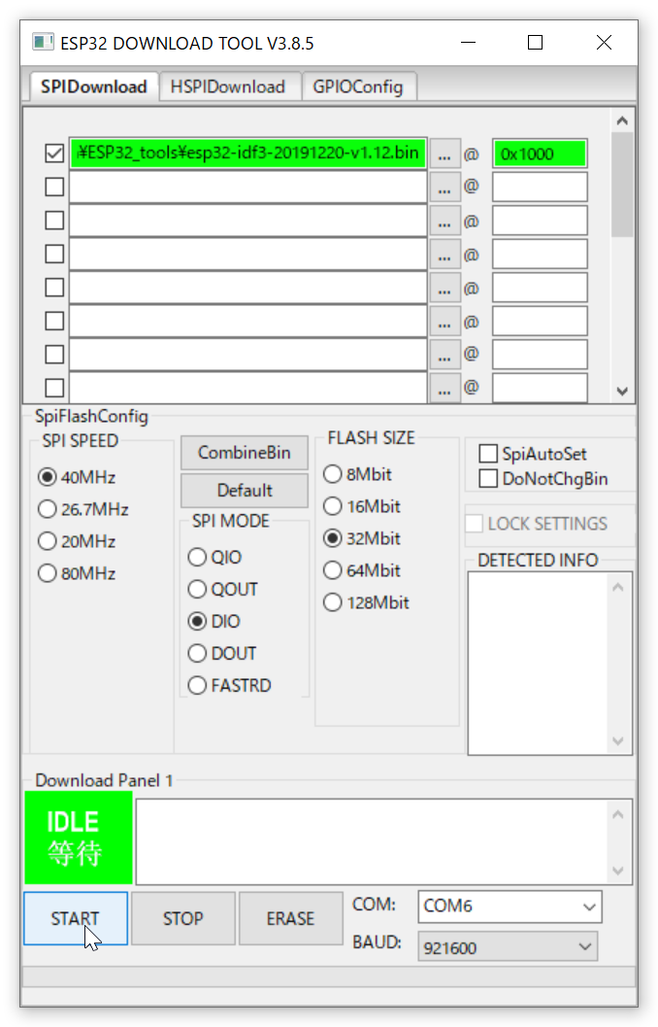Switch to the HSPIDownload tab

pyautogui.click(x=228, y=86)
